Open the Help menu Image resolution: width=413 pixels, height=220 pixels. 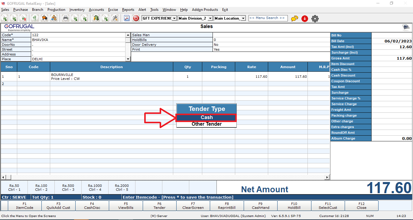(x=184, y=10)
